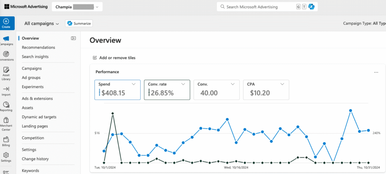386x174 pixels.
Task: Select the Conv. rate 26.85% tile
Action: point(167,90)
